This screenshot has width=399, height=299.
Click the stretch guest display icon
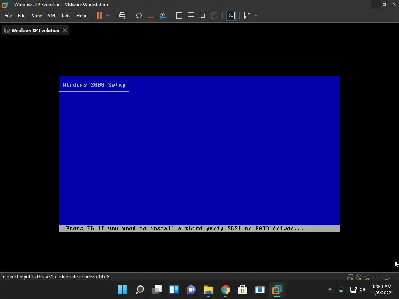point(248,16)
